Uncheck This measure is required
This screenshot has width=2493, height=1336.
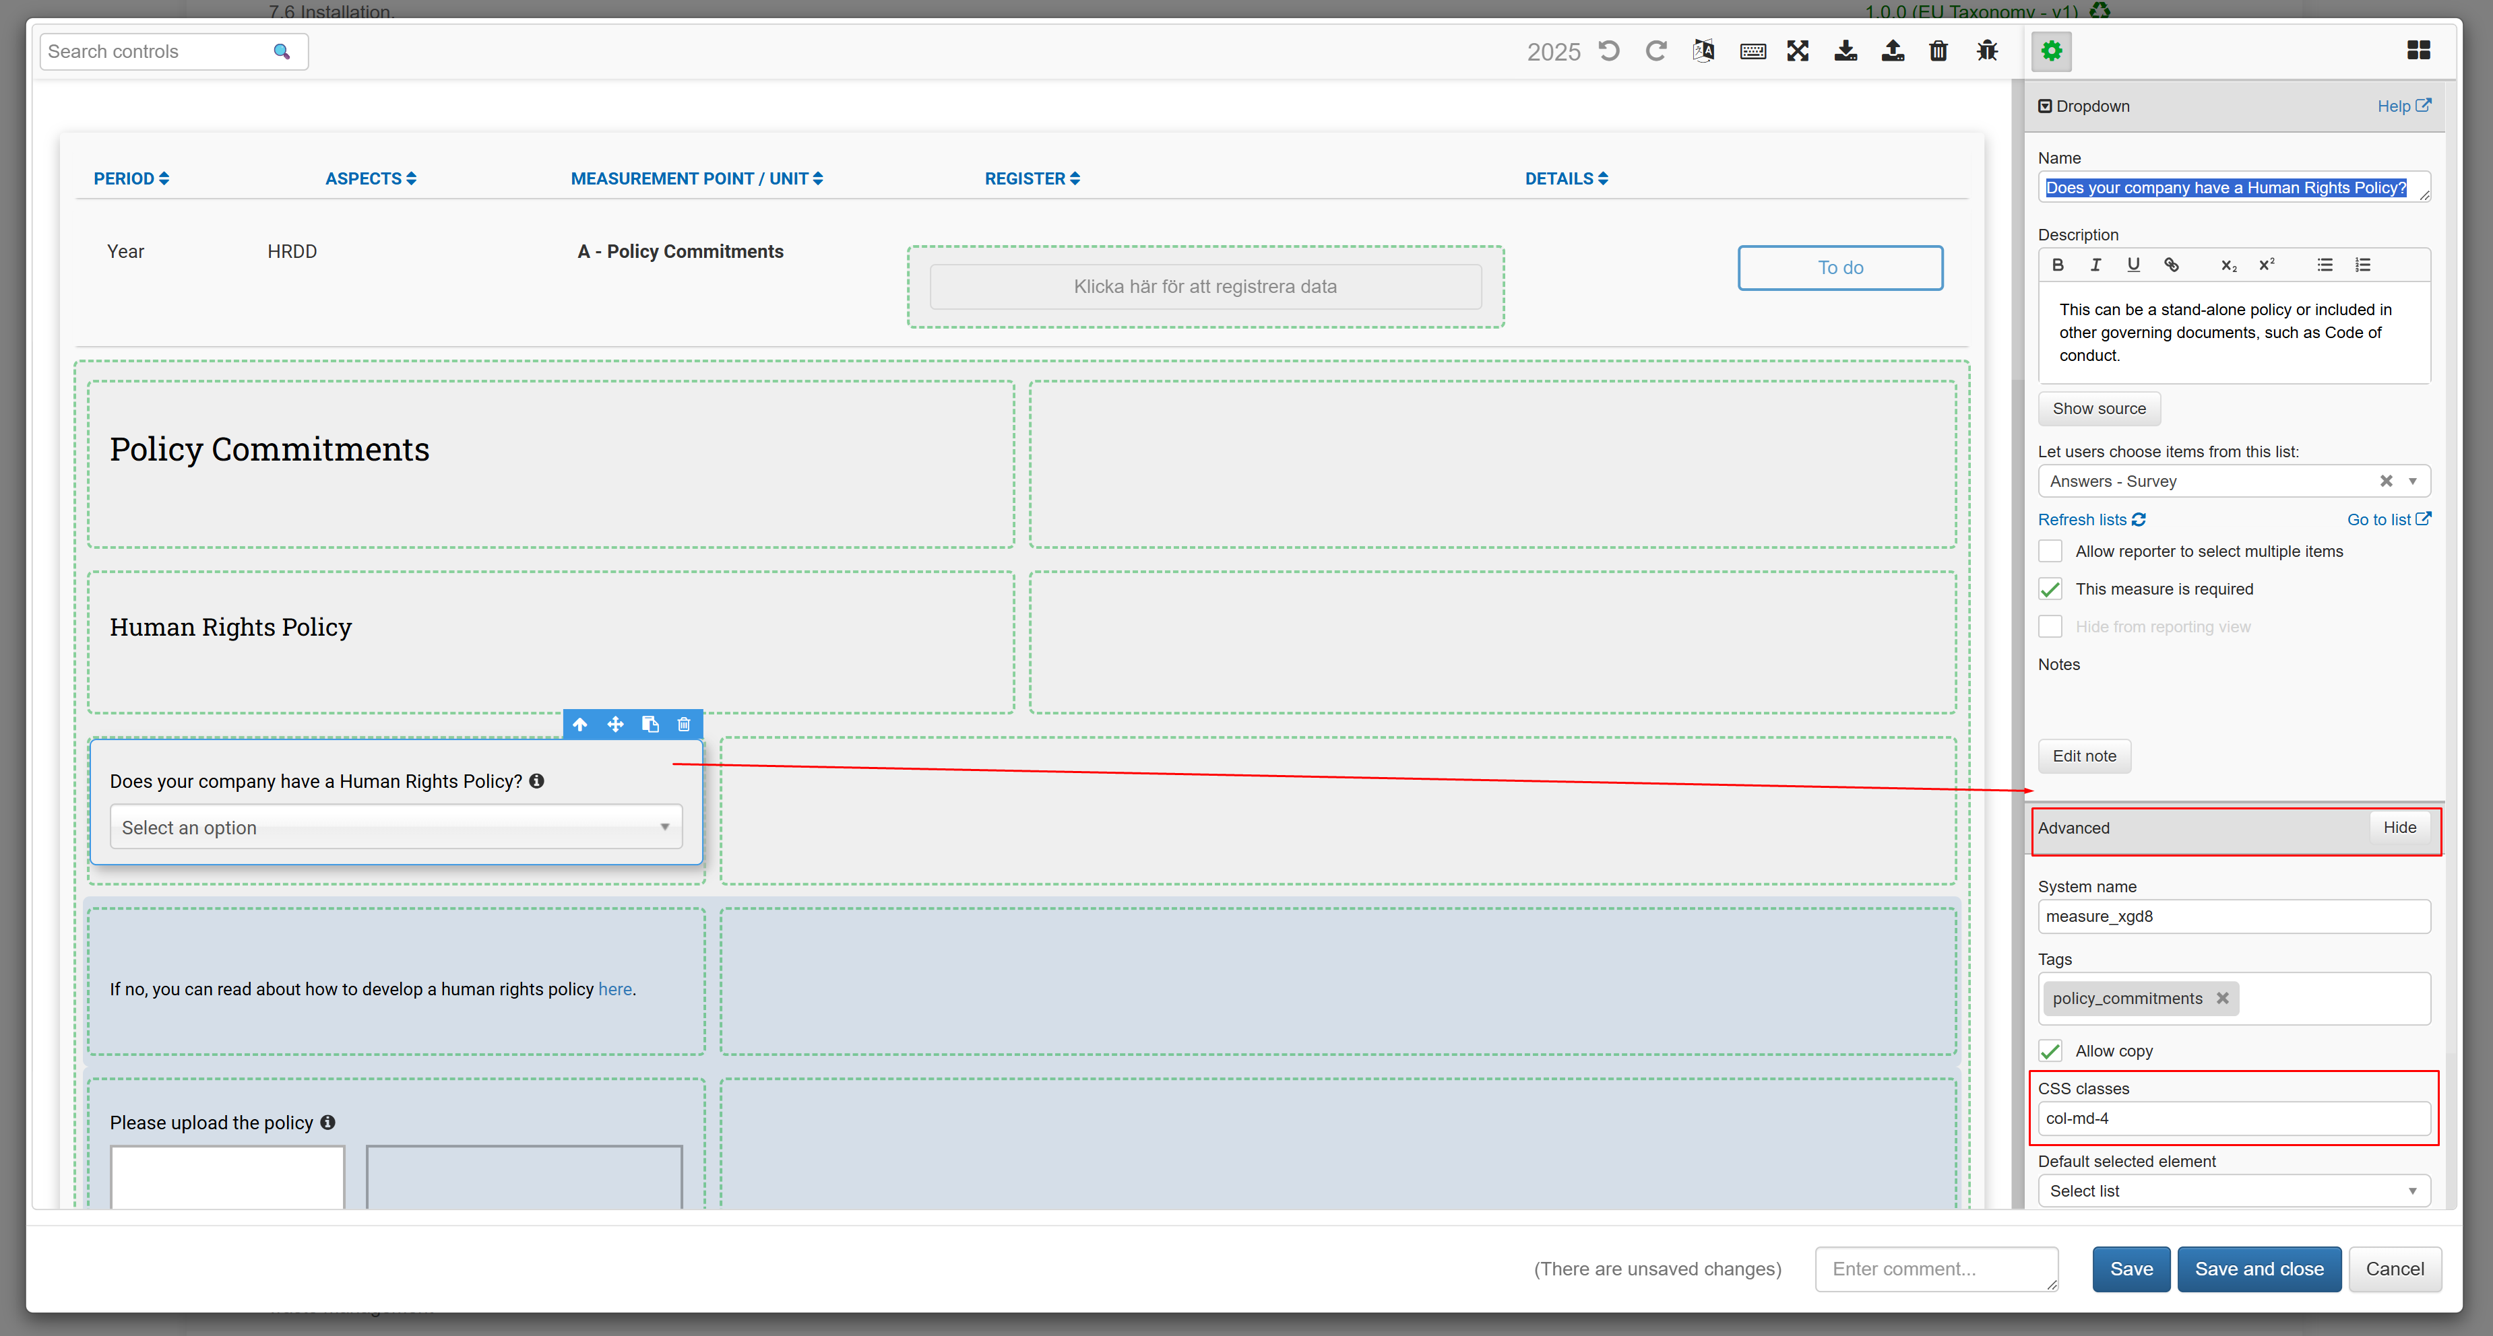(2050, 589)
